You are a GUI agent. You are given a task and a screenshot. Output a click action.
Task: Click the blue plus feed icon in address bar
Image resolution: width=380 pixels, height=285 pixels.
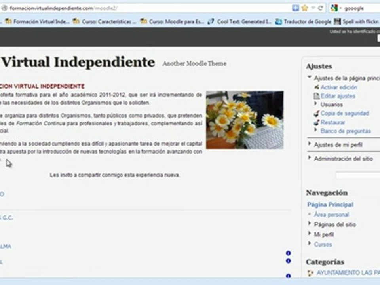(295, 8)
